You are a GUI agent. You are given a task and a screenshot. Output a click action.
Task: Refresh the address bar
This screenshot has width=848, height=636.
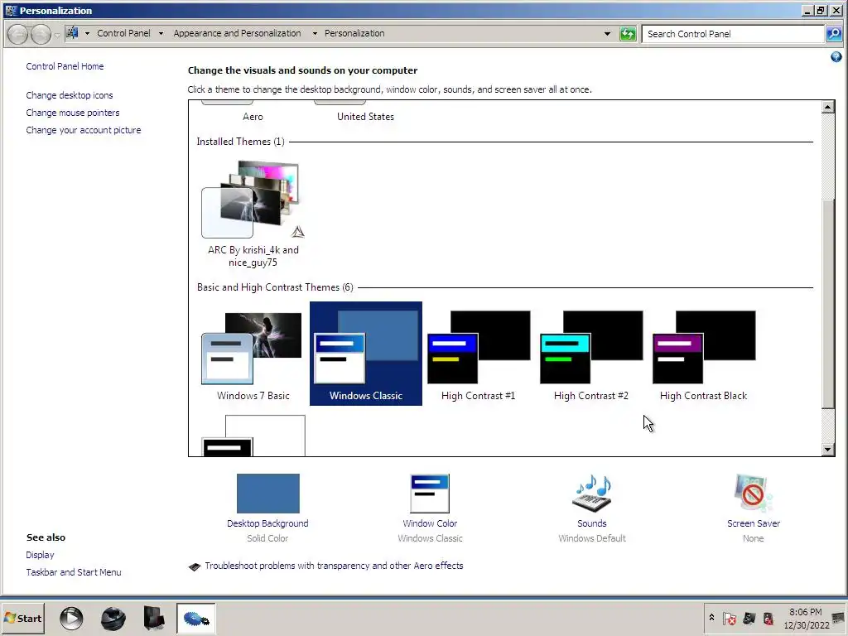[628, 34]
